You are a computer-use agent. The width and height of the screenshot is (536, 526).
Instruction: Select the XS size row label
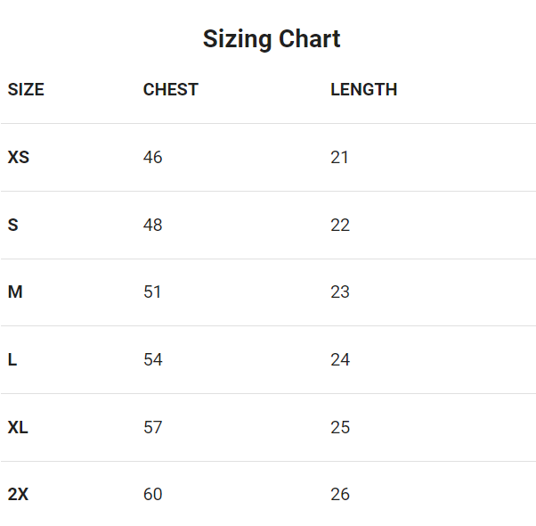[19, 158]
